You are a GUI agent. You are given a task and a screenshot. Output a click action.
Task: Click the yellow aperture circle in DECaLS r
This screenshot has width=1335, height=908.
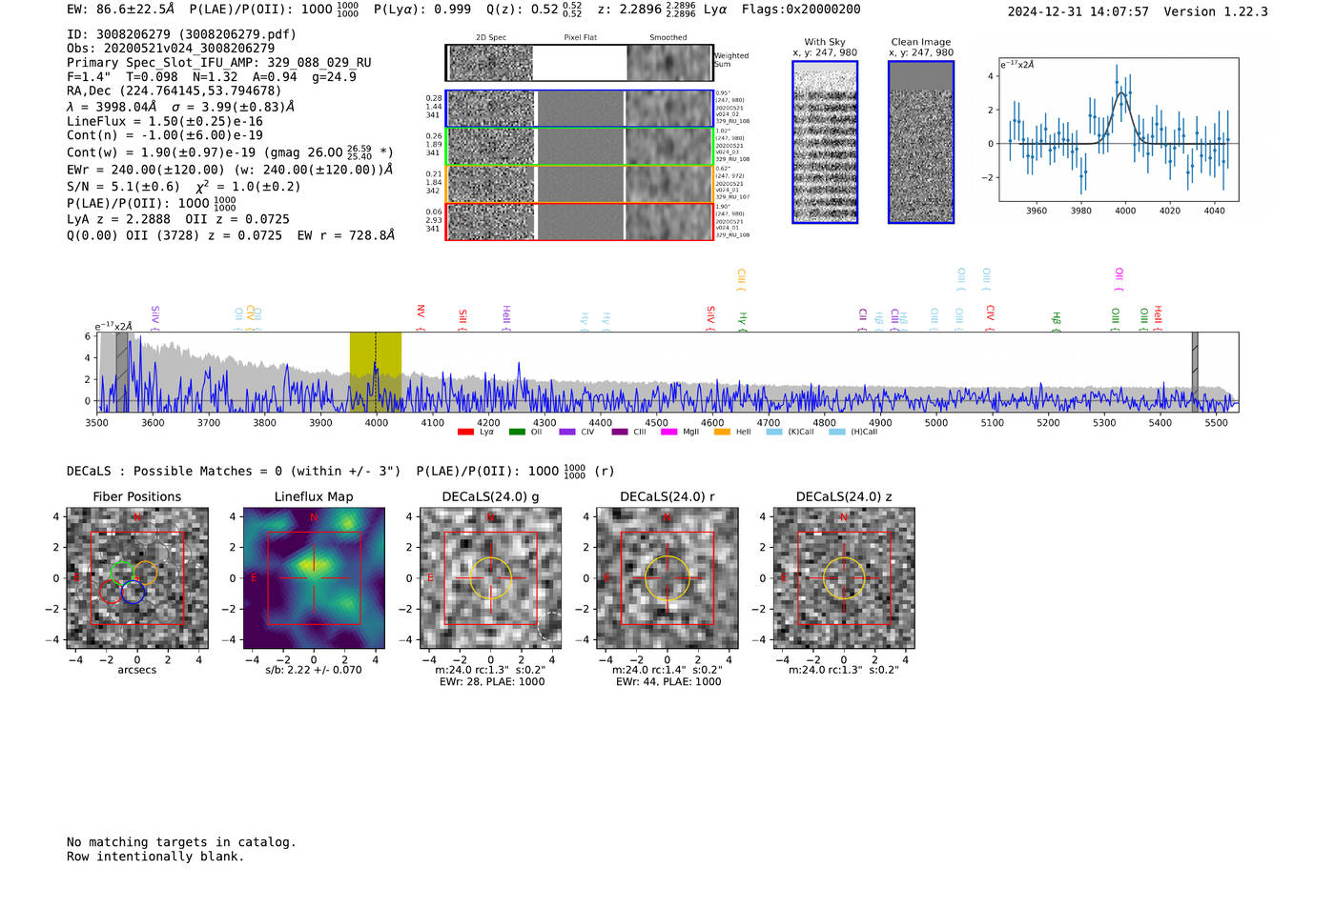click(667, 577)
